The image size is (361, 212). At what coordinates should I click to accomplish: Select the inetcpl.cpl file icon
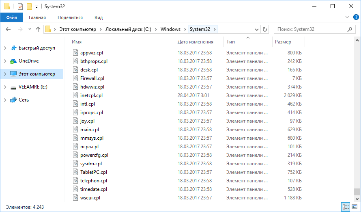click(75, 95)
